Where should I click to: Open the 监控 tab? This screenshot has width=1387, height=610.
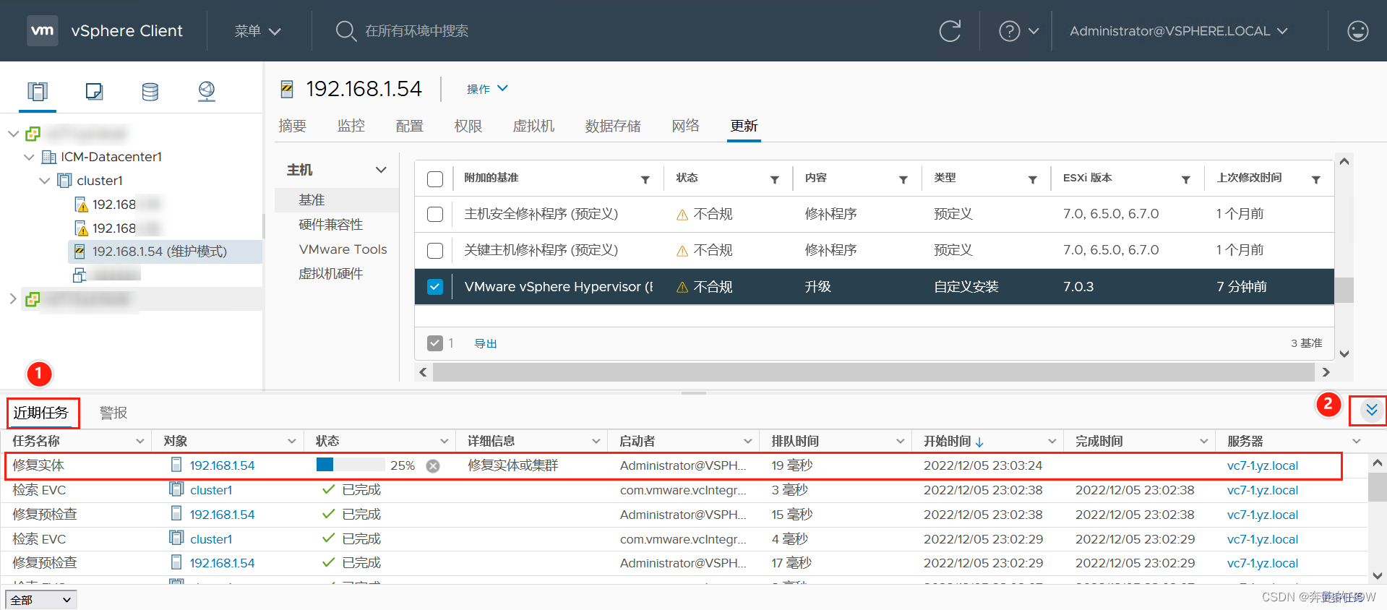click(x=351, y=126)
